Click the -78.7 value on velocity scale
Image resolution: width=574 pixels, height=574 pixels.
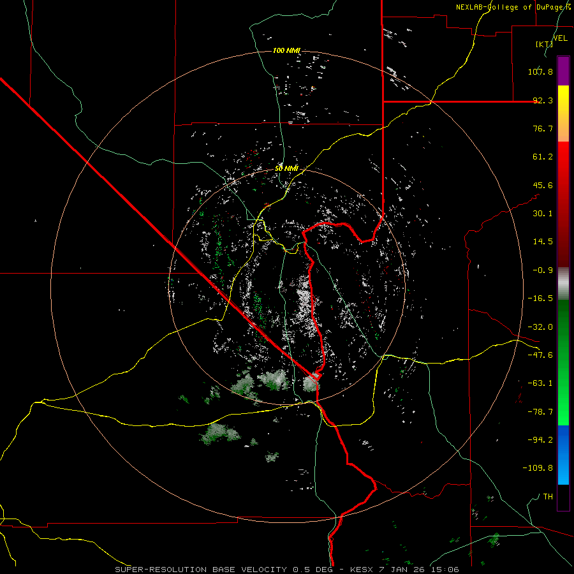(540, 412)
